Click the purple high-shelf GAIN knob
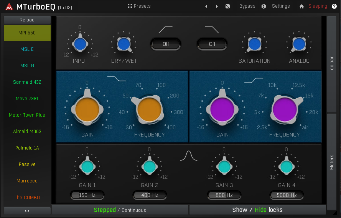The height and width of the screenshot is (218, 341). tap(222, 109)
